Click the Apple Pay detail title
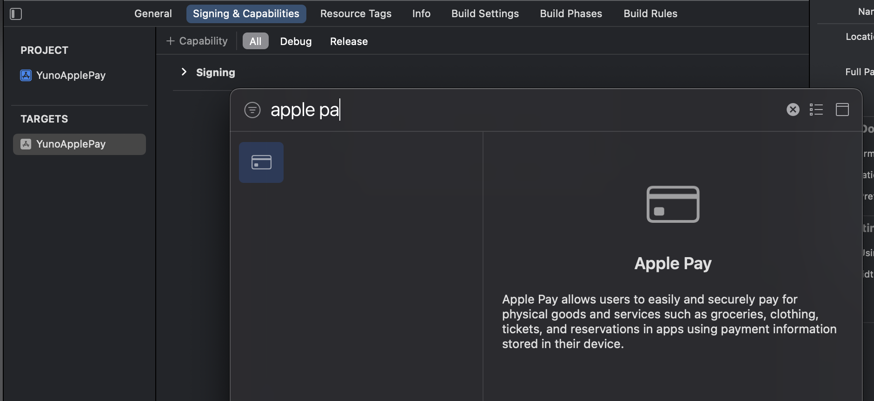Screen dimensions: 874x401 click(673, 263)
